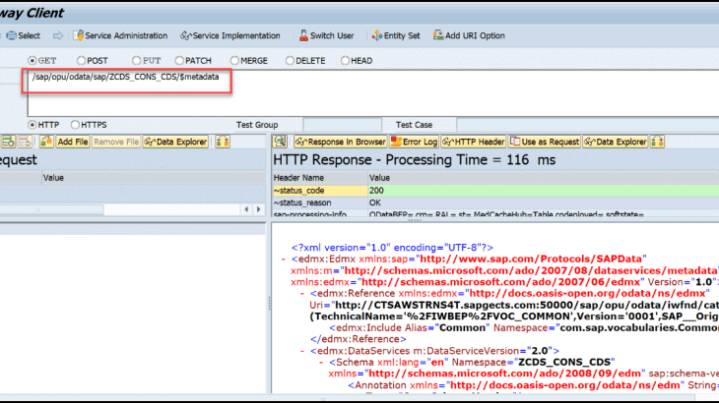Collapse the Schema XML node
The height and width of the screenshot is (403, 719).
coord(321,363)
